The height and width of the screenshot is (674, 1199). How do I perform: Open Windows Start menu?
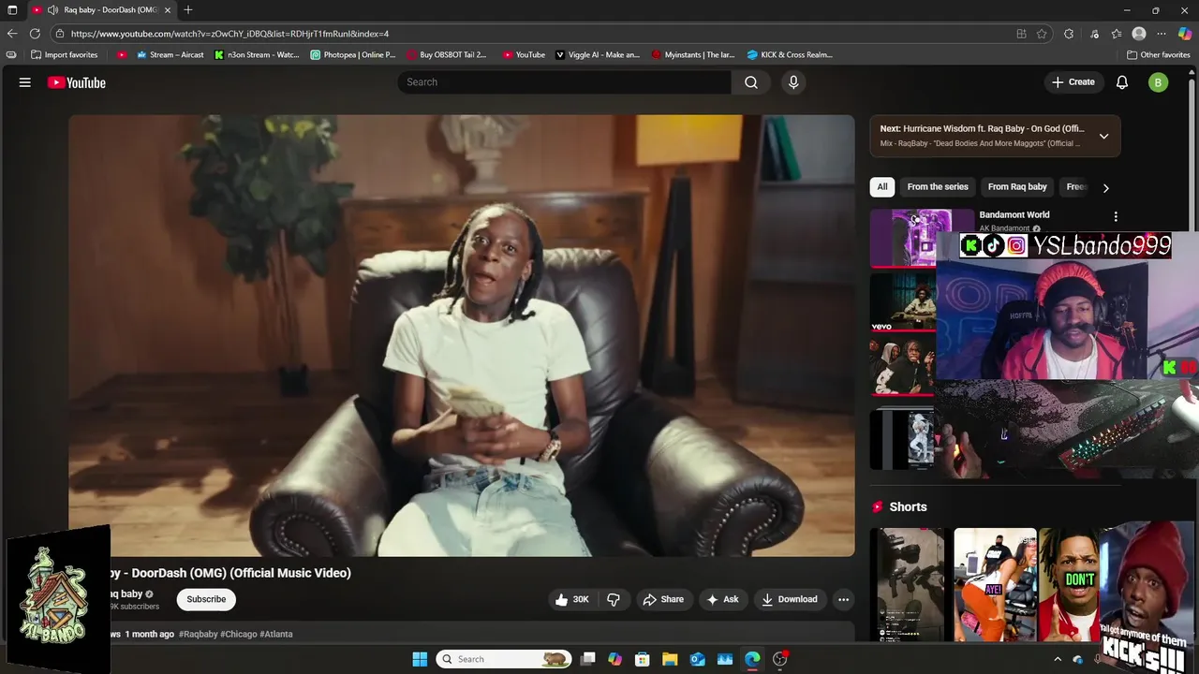click(x=420, y=659)
